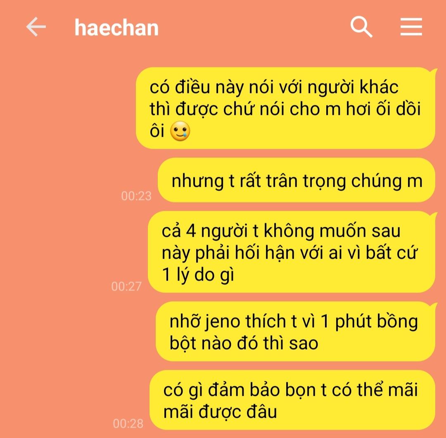Open the hamburger menu icon
The height and width of the screenshot is (438, 446).
tap(411, 27)
